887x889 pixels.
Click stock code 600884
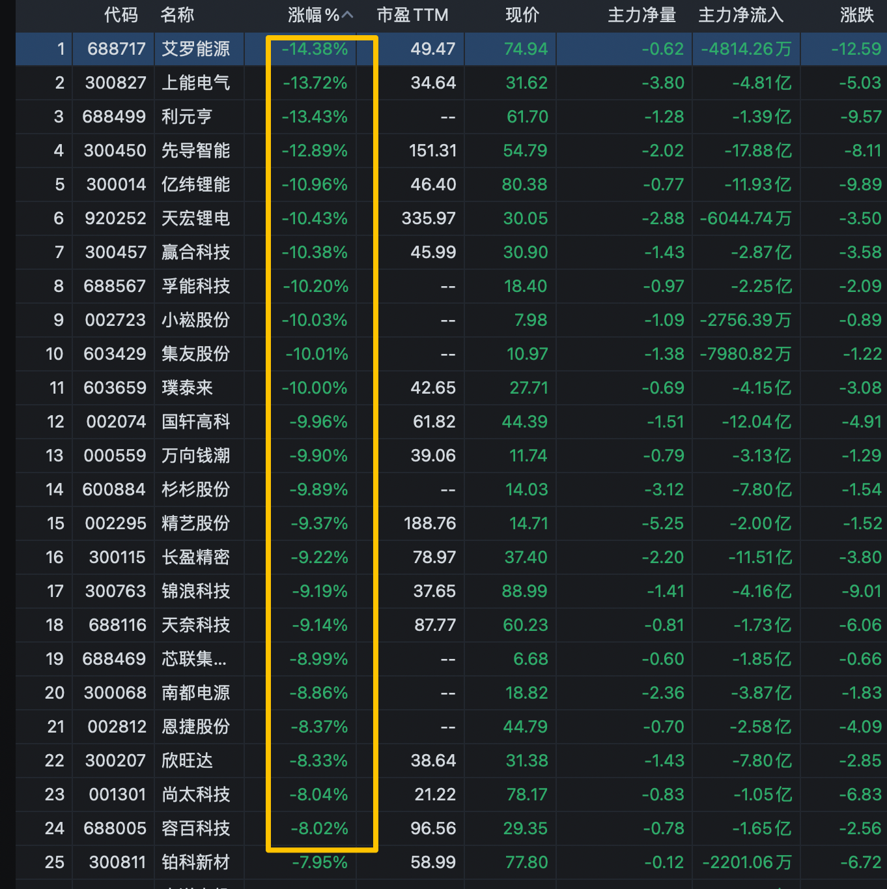pos(114,489)
